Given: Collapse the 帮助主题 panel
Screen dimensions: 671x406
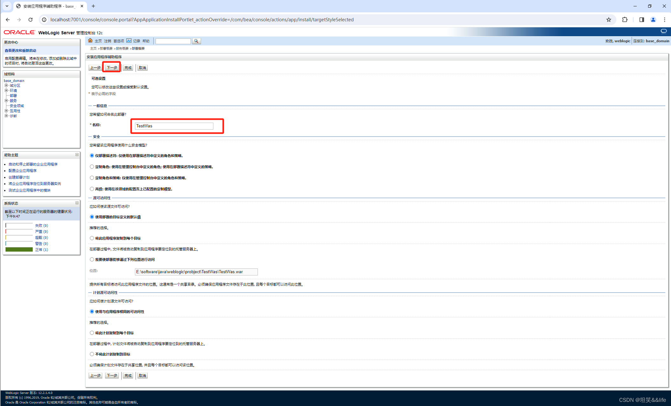Looking at the screenshot, I should click(77, 155).
